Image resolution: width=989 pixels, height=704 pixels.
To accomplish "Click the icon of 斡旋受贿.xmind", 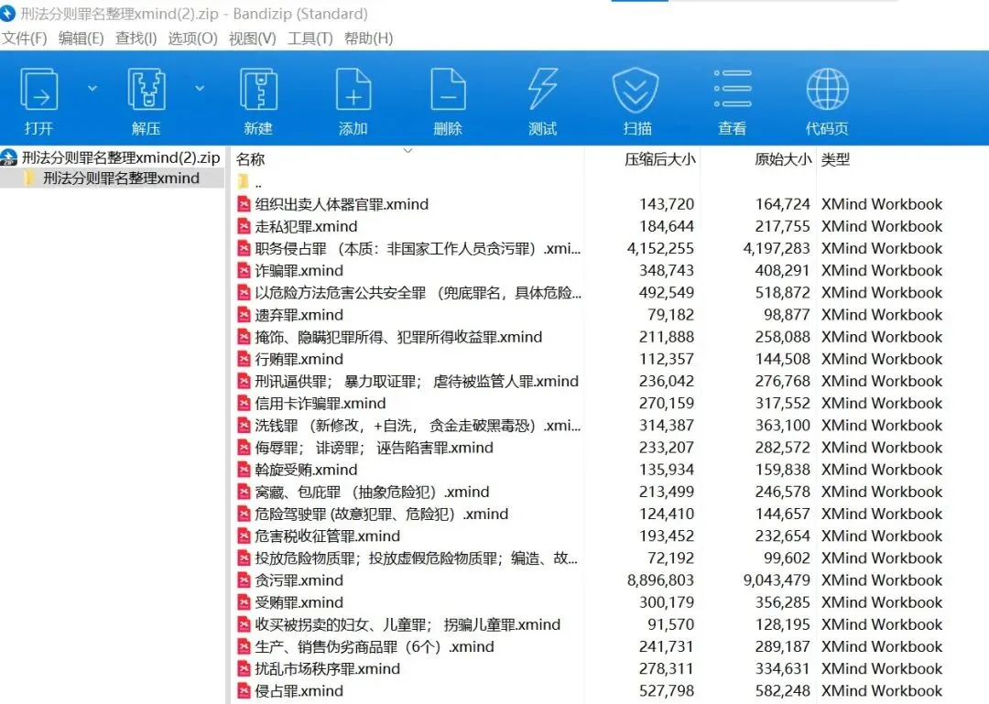I will 245,470.
